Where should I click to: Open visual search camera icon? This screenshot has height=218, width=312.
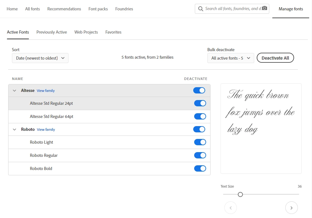tap(265, 8)
